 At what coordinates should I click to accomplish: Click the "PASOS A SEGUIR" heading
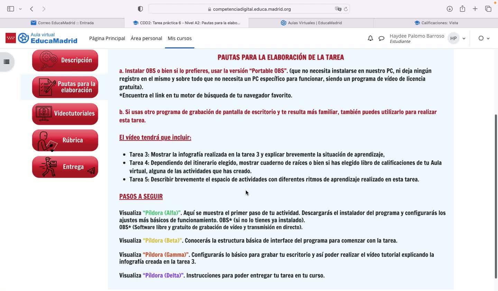[141, 196]
